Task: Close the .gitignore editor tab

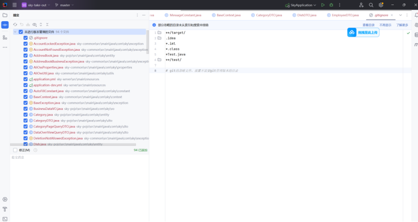Action: coord(392,15)
